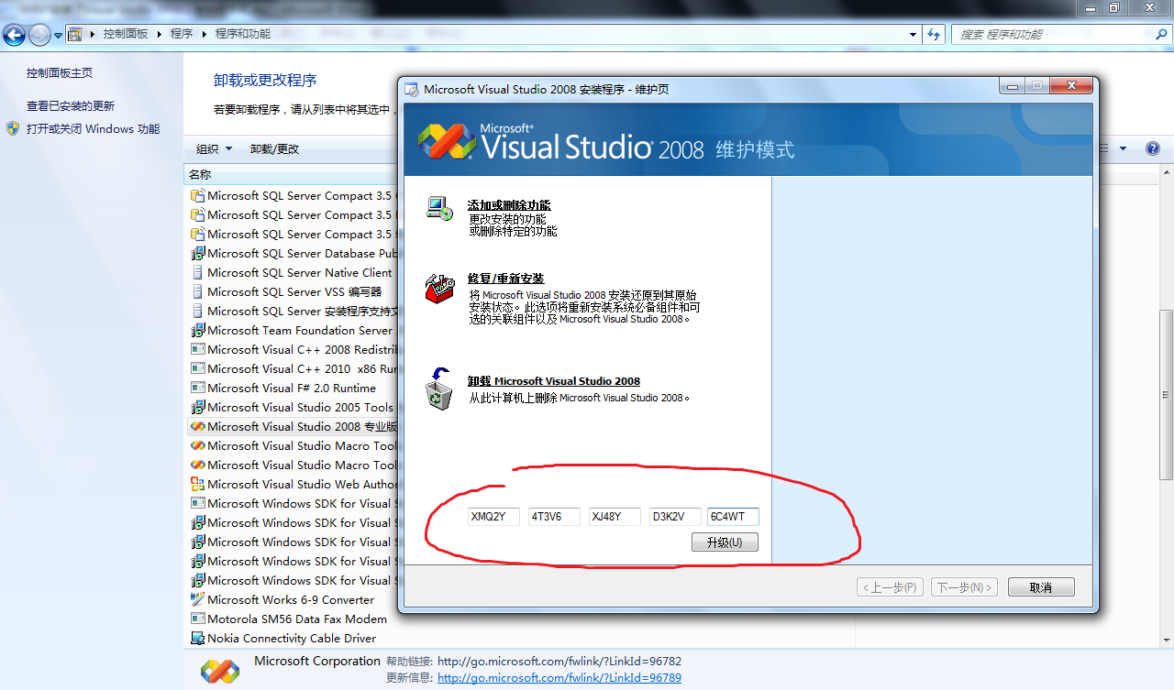Viewport: 1174px width, 690px height.
Task: Click icon of Microsoft SQL Server VSS 编写器 row
Action: coord(197,292)
